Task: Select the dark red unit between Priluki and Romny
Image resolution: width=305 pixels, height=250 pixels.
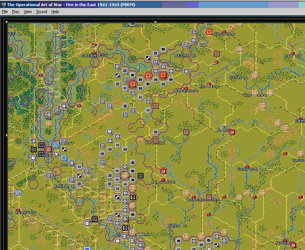Action: (x=186, y=132)
